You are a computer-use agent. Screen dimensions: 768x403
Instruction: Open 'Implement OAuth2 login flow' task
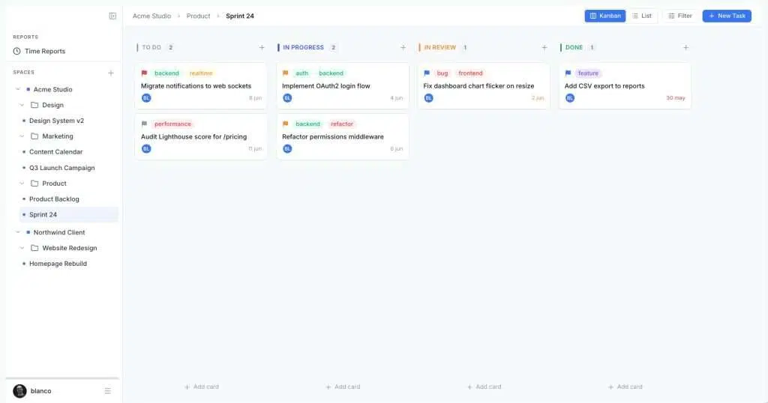click(326, 86)
